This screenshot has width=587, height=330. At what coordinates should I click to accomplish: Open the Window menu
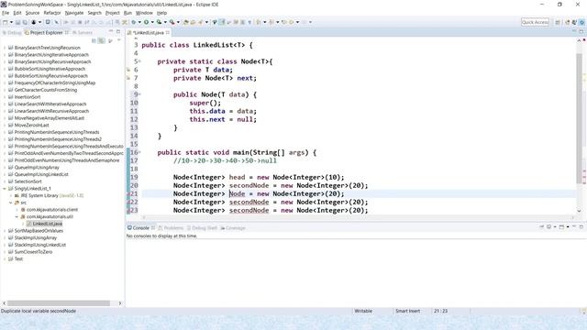coord(144,13)
